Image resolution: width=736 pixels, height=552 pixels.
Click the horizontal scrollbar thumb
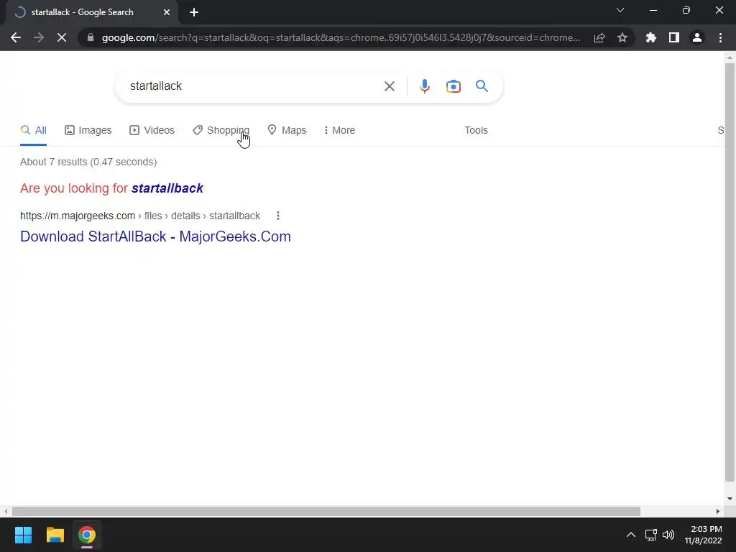326,511
